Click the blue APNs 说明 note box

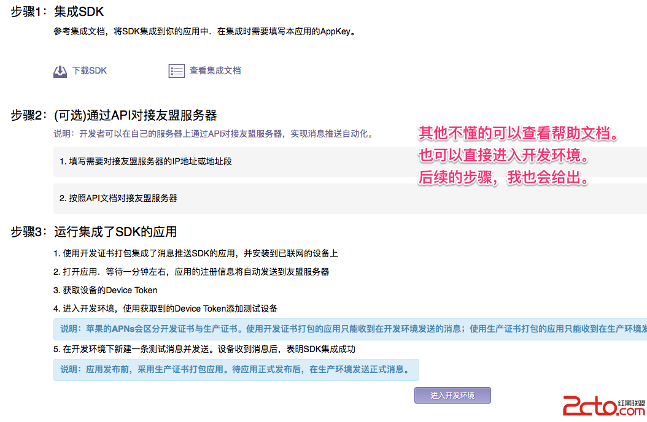click(x=350, y=329)
